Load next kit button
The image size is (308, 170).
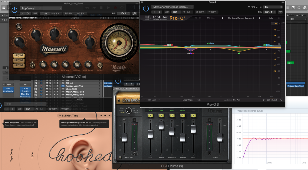click(110, 116)
